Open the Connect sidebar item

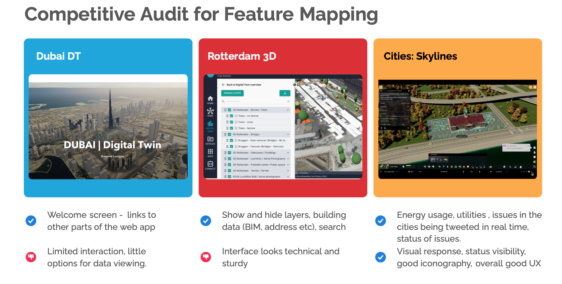click(x=210, y=165)
